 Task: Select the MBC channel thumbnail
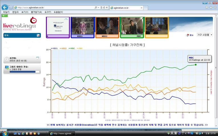pyautogui.click(x=132, y=27)
